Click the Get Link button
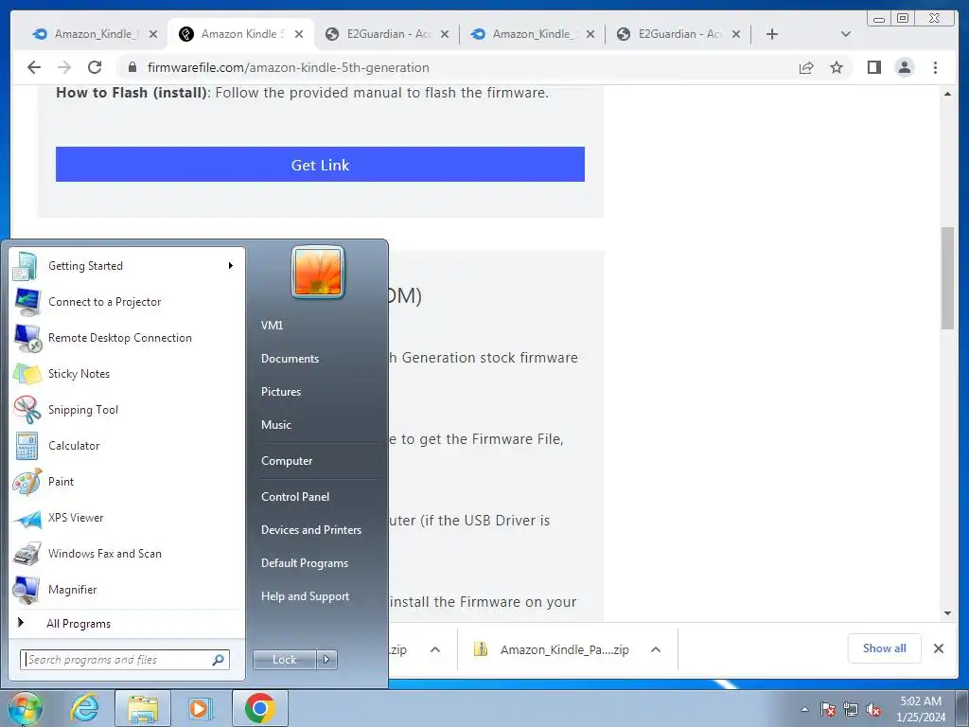This screenshot has height=727, width=969. (320, 165)
